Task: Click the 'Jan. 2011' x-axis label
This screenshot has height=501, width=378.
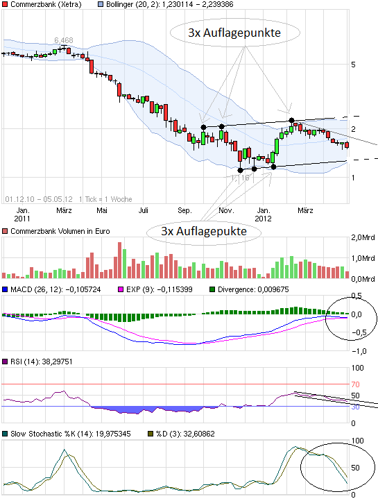Action: (x=22, y=214)
